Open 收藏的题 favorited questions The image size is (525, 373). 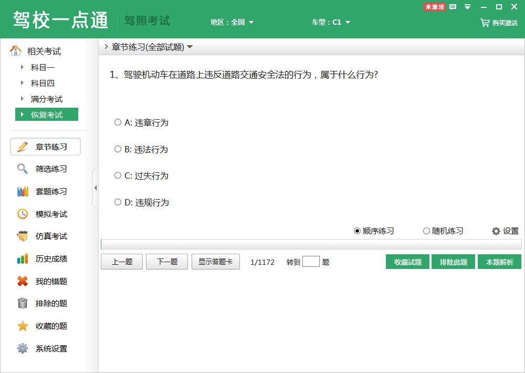coord(45,326)
